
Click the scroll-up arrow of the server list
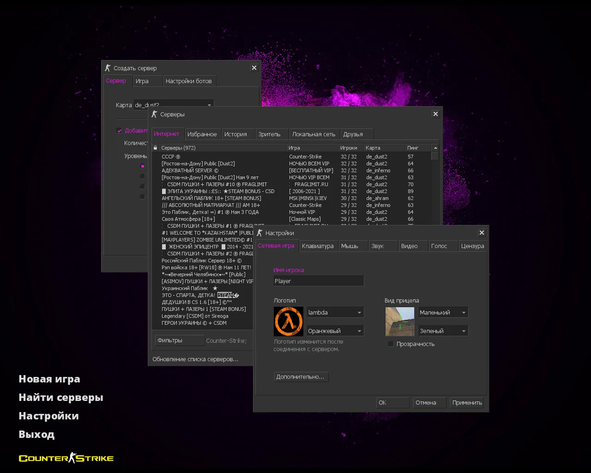434,148
